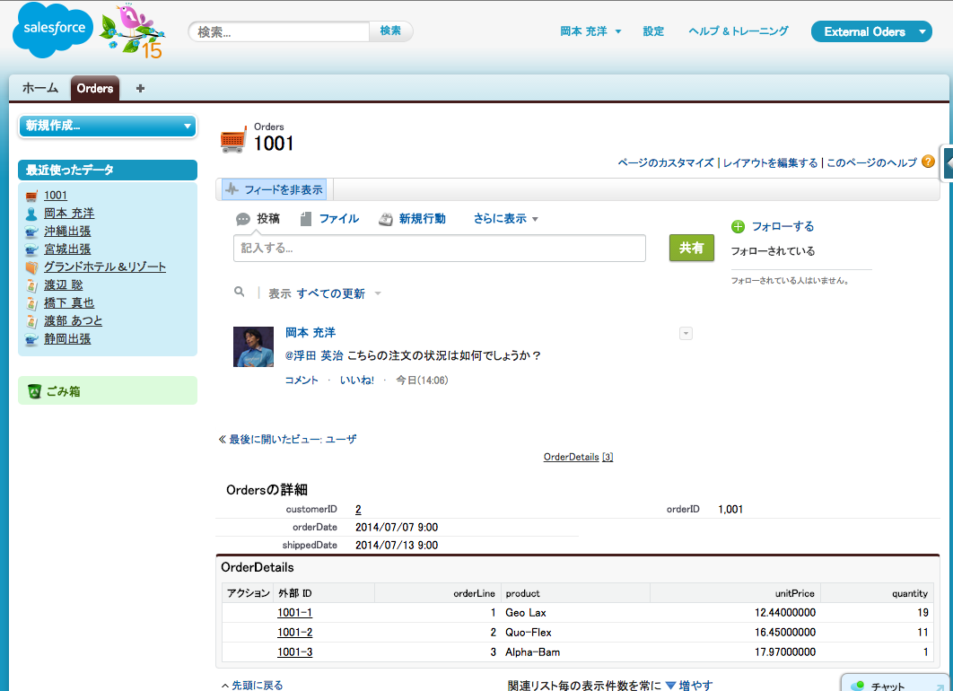
Task: Click the global search input field
Action: click(x=279, y=31)
